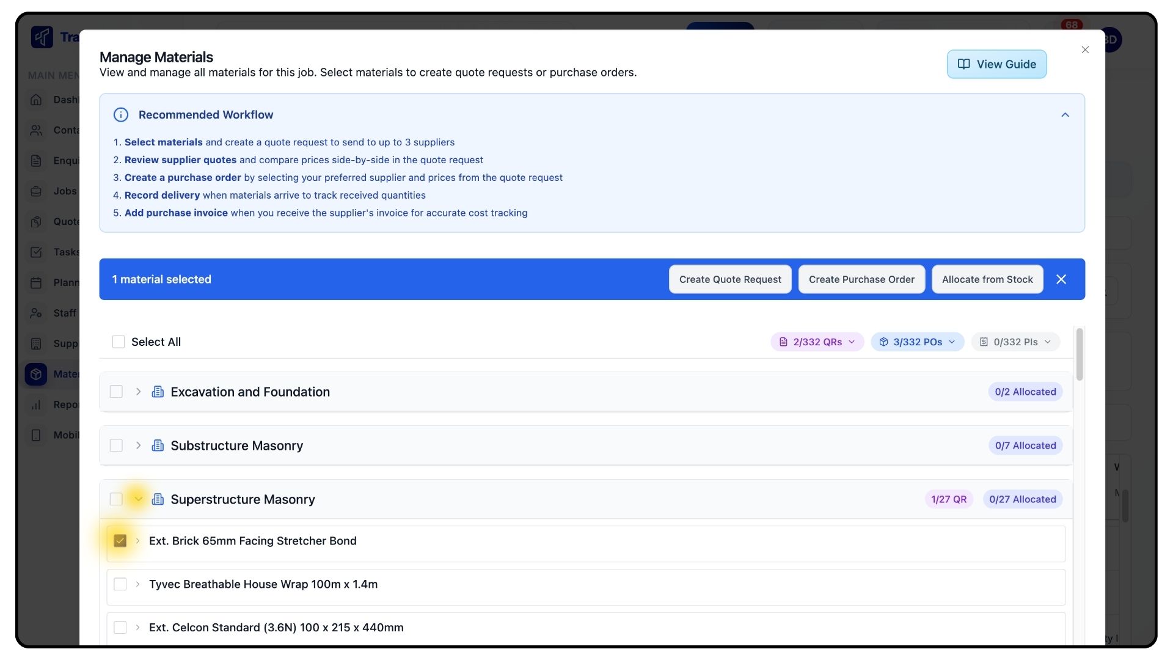
Task: Click the Dashboard home icon in sidebar
Action: pyautogui.click(x=36, y=100)
